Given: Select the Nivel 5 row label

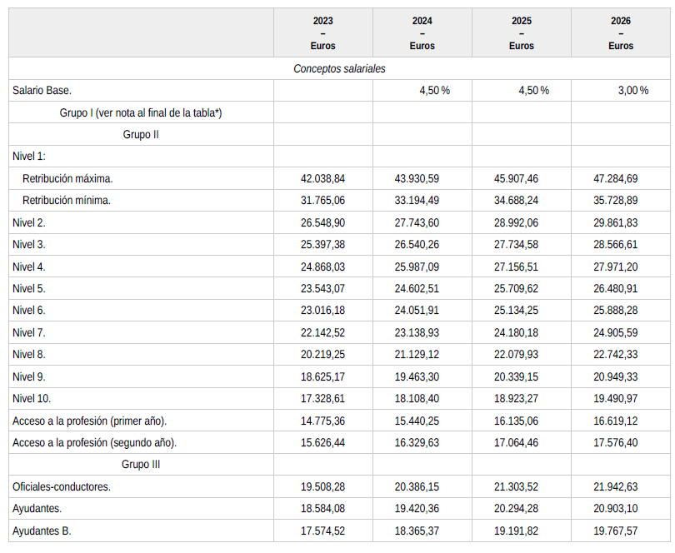Looking at the screenshot, I should [x=29, y=289].
